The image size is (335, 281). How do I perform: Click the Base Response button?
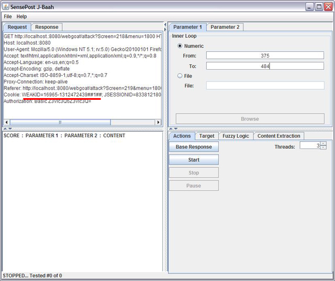(x=194, y=147)
